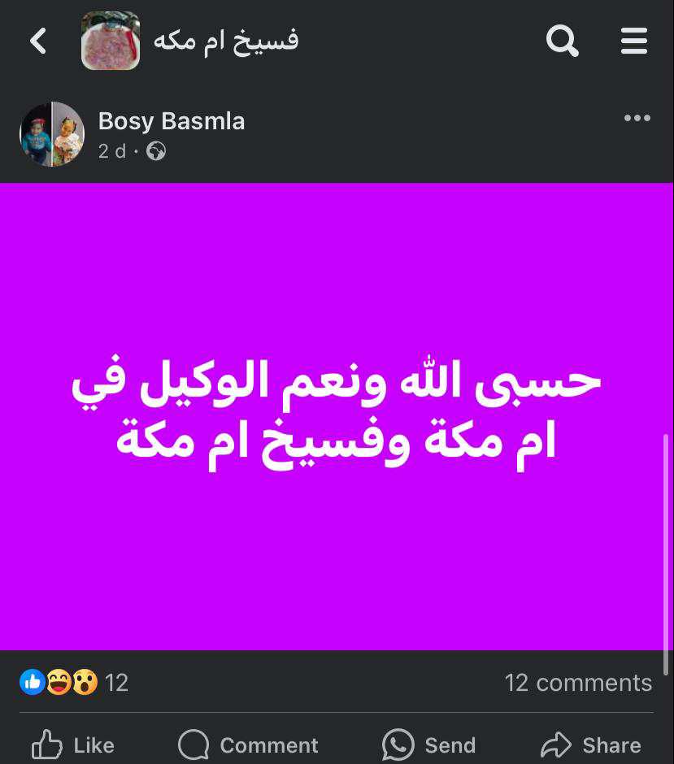This screenshot has width=674, height=764.
Task: Open the 12 comments link
Action: 578,683
